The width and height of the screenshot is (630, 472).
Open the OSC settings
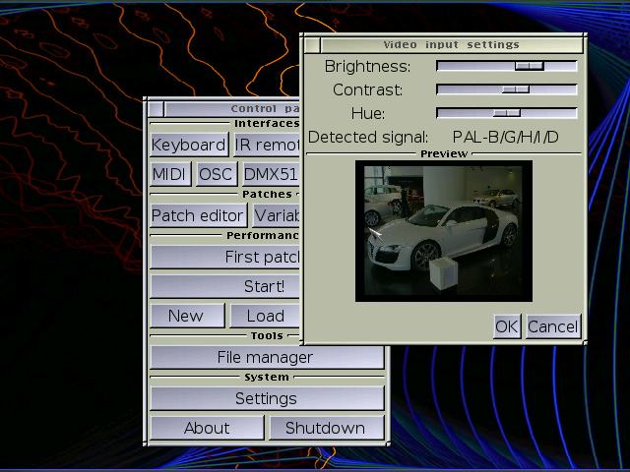tap(216, 174)
